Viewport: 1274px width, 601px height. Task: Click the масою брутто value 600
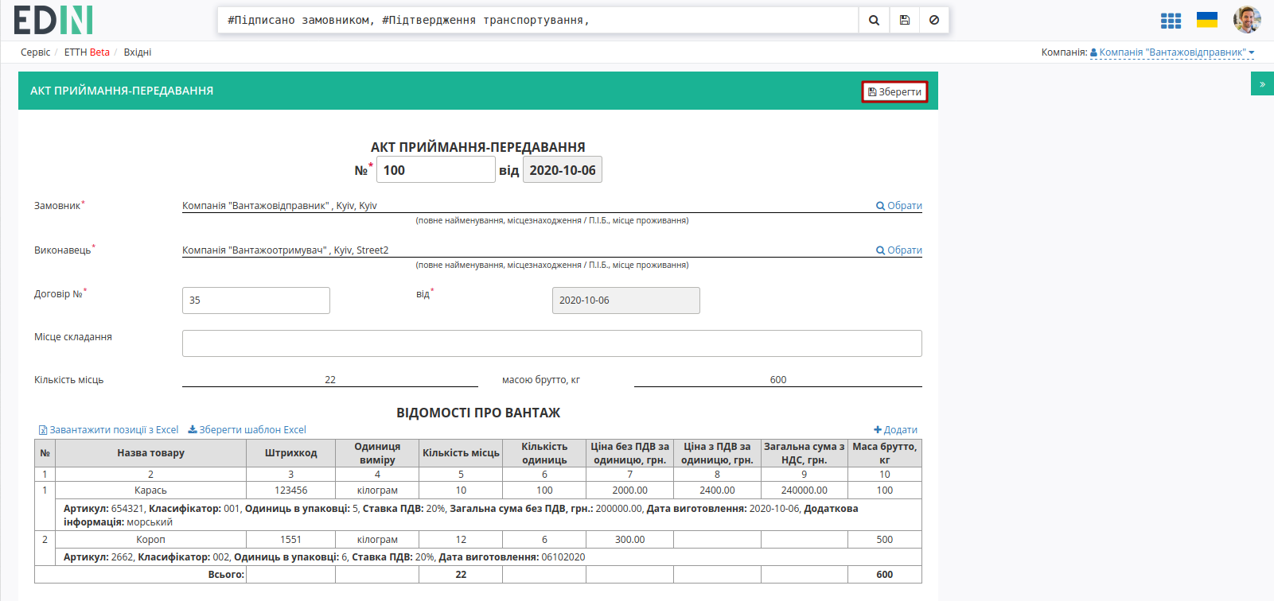pyautogui.click(x=778, y=379)
